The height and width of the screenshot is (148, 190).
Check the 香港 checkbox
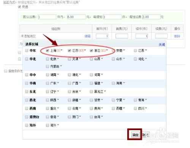47,117
